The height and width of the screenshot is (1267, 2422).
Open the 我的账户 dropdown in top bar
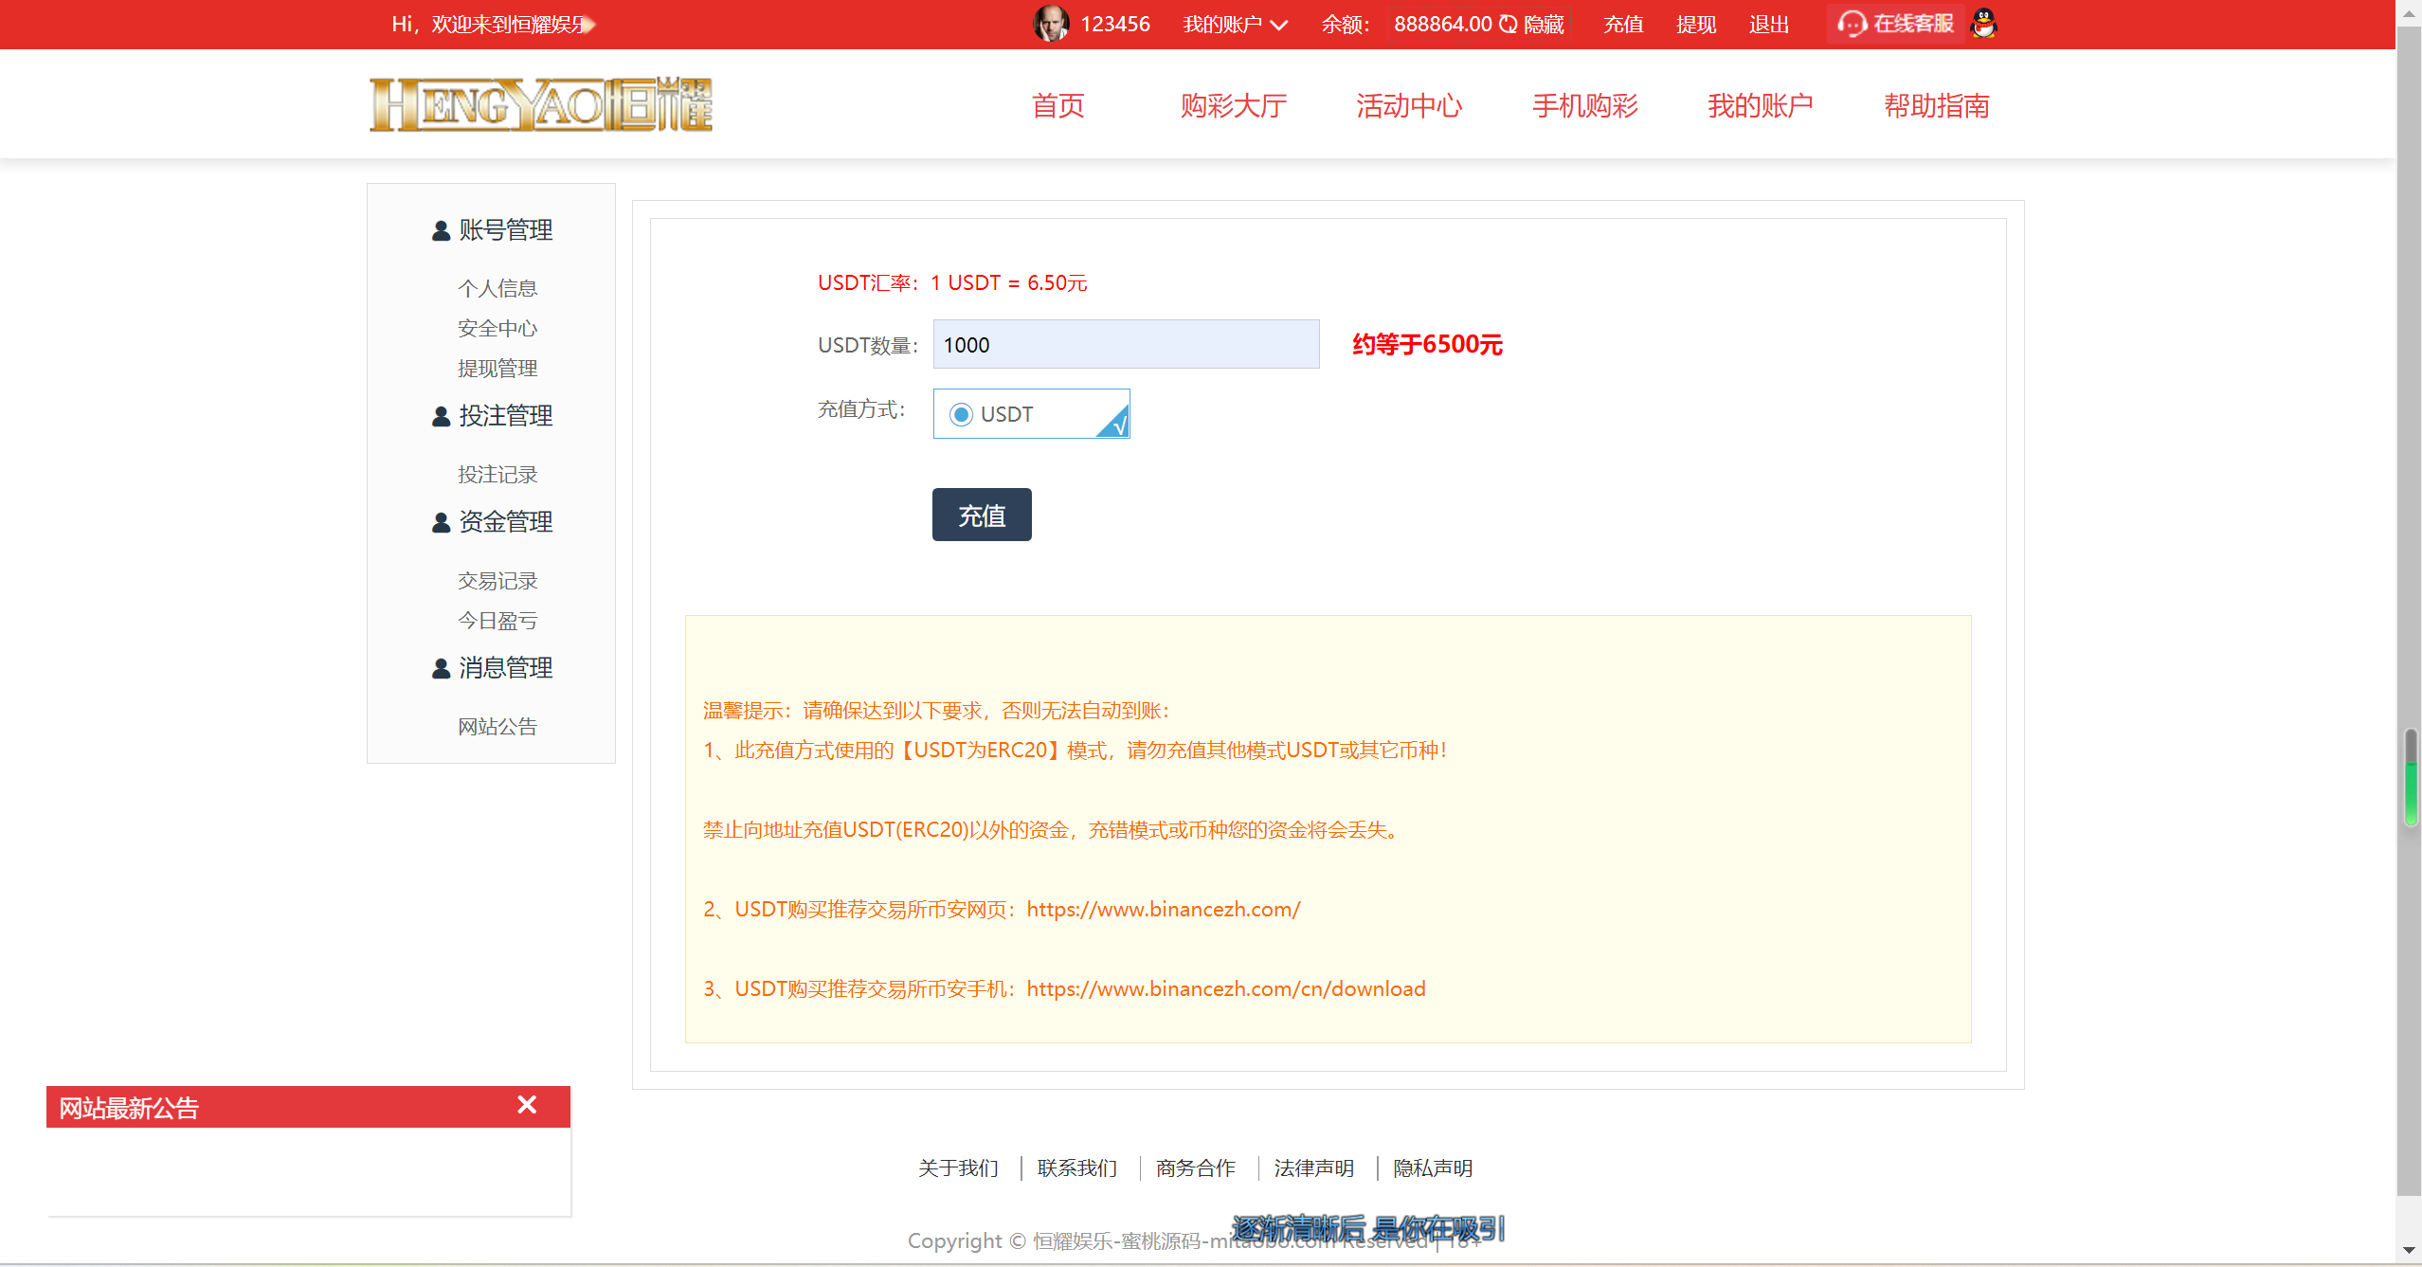click(1233, 24)
